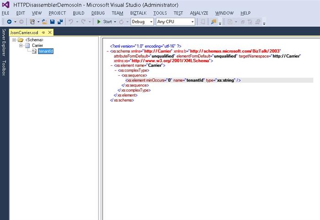Viewport: 320px width, 220px height.
Task: Click the Redo toolbar icon
Action: (x=83, y=21)
